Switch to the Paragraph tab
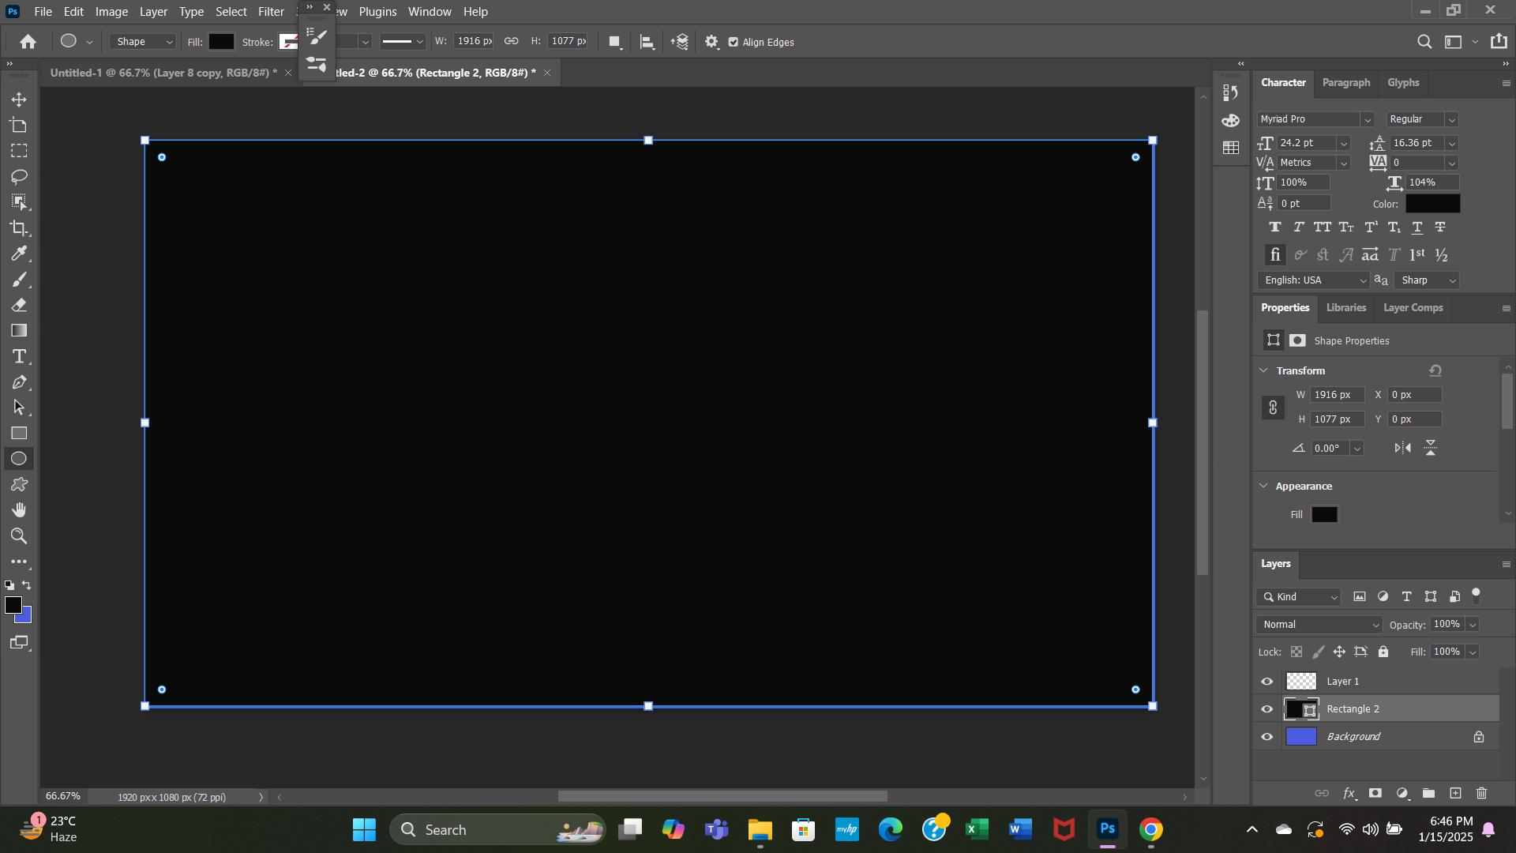 pyautogui.click(x=1346, y=82)
